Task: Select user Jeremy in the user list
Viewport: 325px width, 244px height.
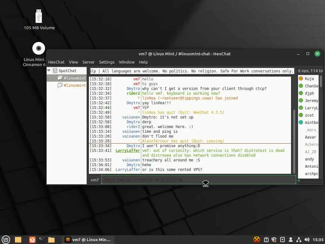Action: click(308, 100)
